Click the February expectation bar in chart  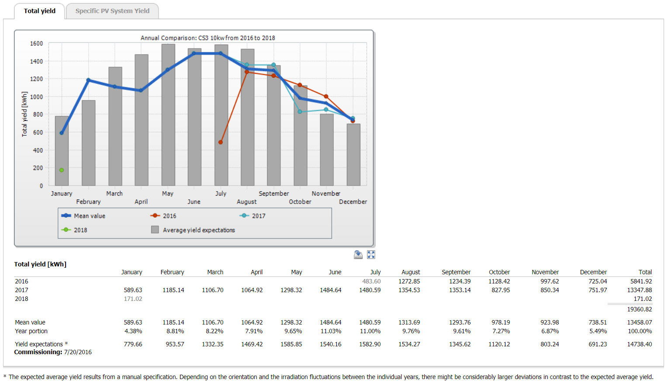coord(89,143)
